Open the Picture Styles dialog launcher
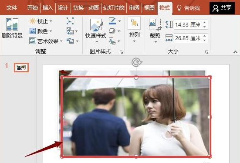Screen dimensions: 240x163 point(121,52)
